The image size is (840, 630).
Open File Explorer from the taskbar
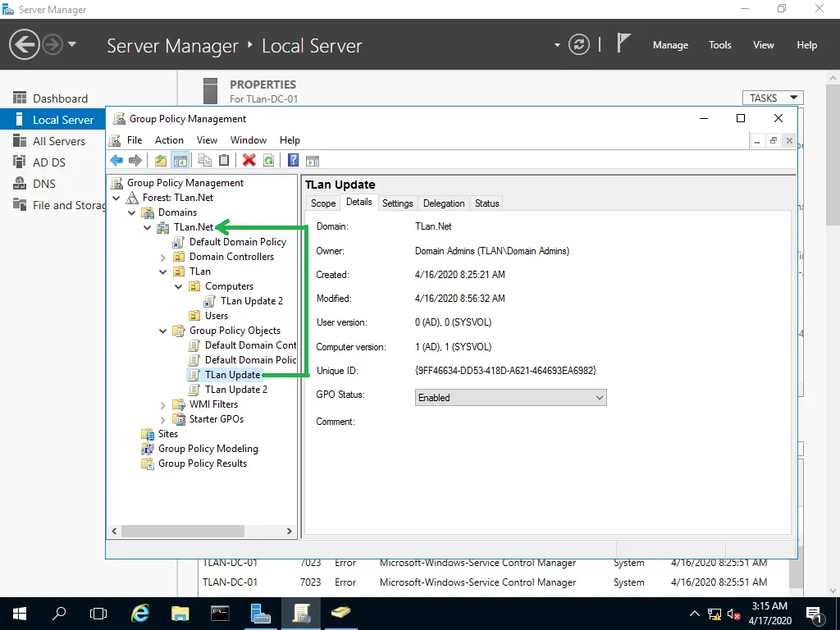(x=180, y=613)
